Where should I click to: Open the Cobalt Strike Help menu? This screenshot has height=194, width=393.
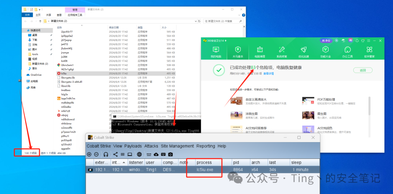coord(222,146)
